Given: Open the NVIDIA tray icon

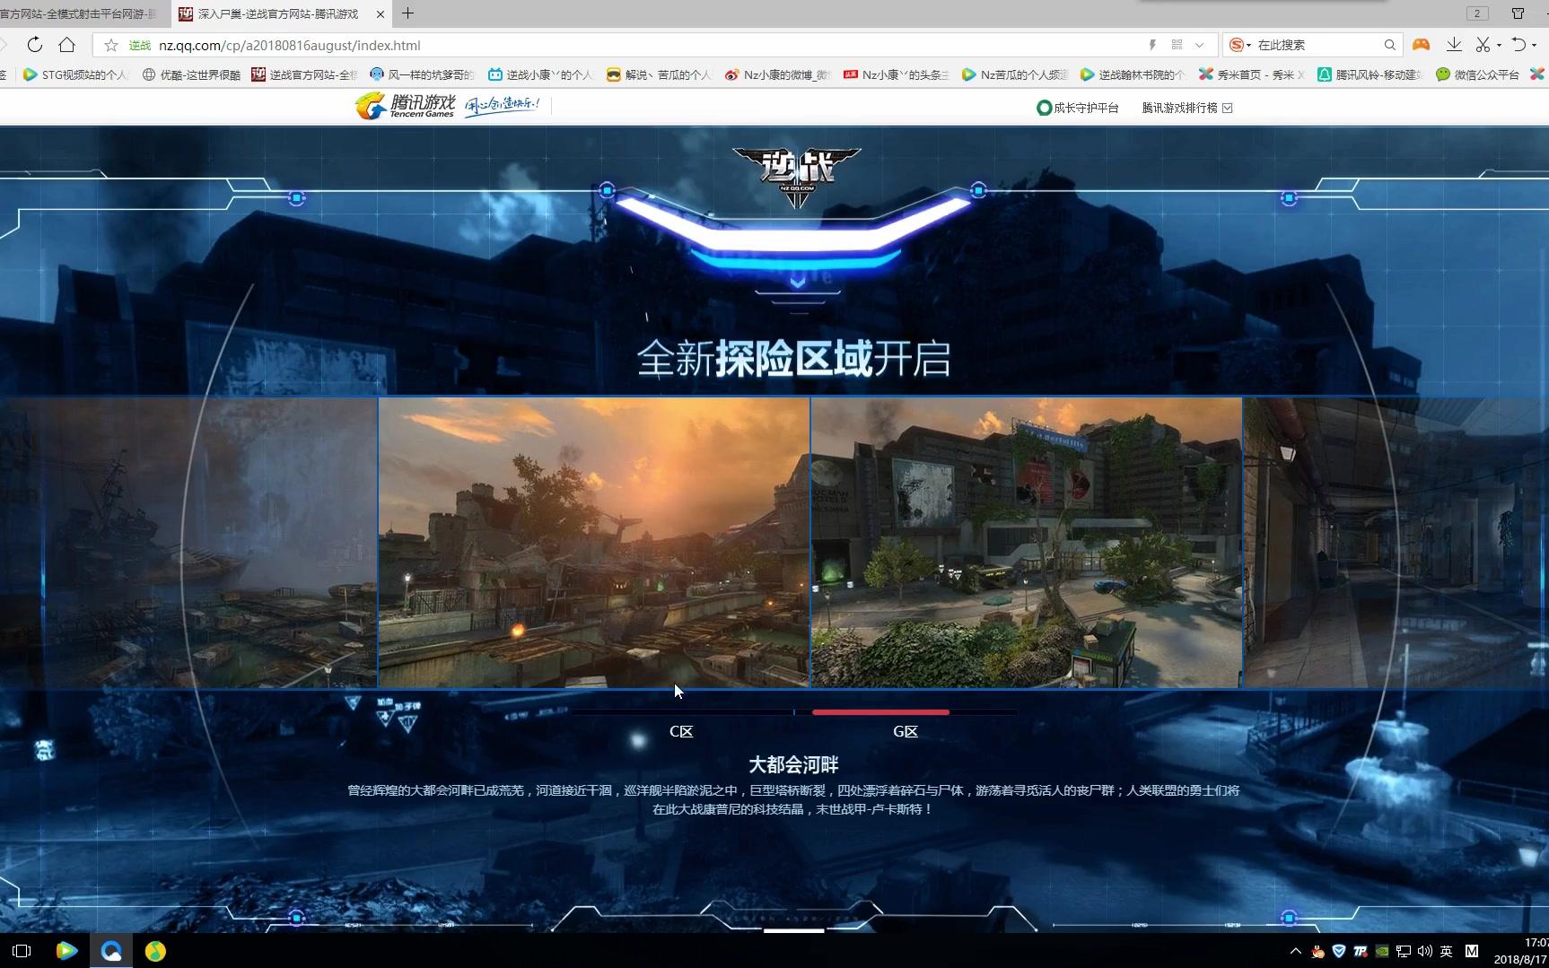Looking at the screenshot, I should pyautogui.click(x=1382, y=951).
